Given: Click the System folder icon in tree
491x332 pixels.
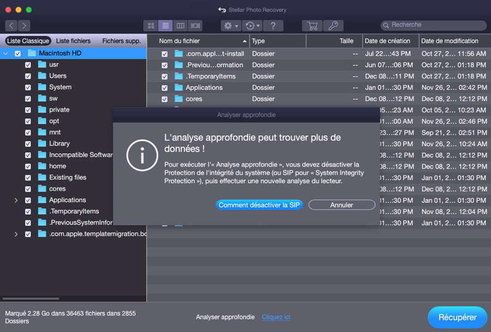Looking at the screenshot, I should pos(42,87).
